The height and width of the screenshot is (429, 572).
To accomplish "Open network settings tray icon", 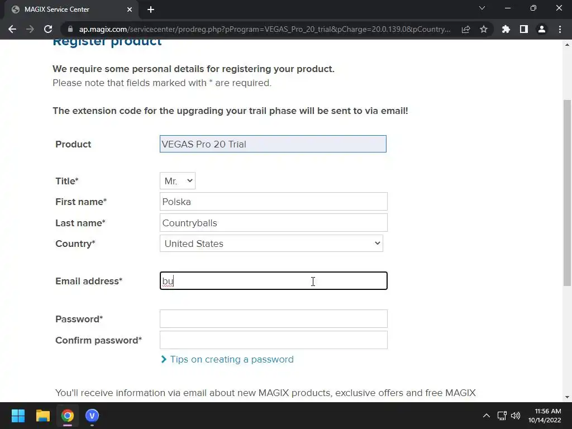I will pos(502,416).
